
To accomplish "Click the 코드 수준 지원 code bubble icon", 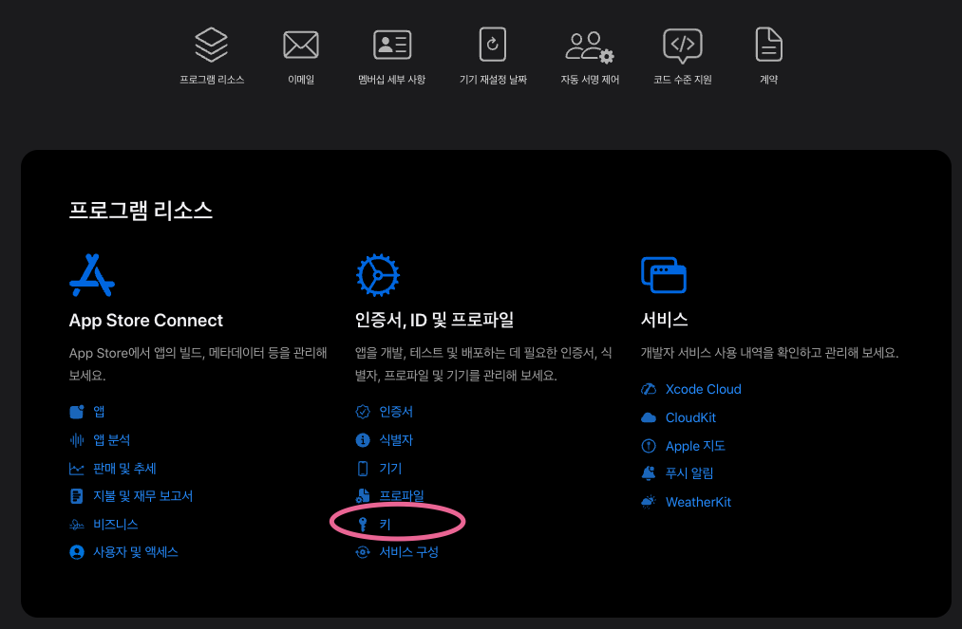I will click(x=682, y=46).
